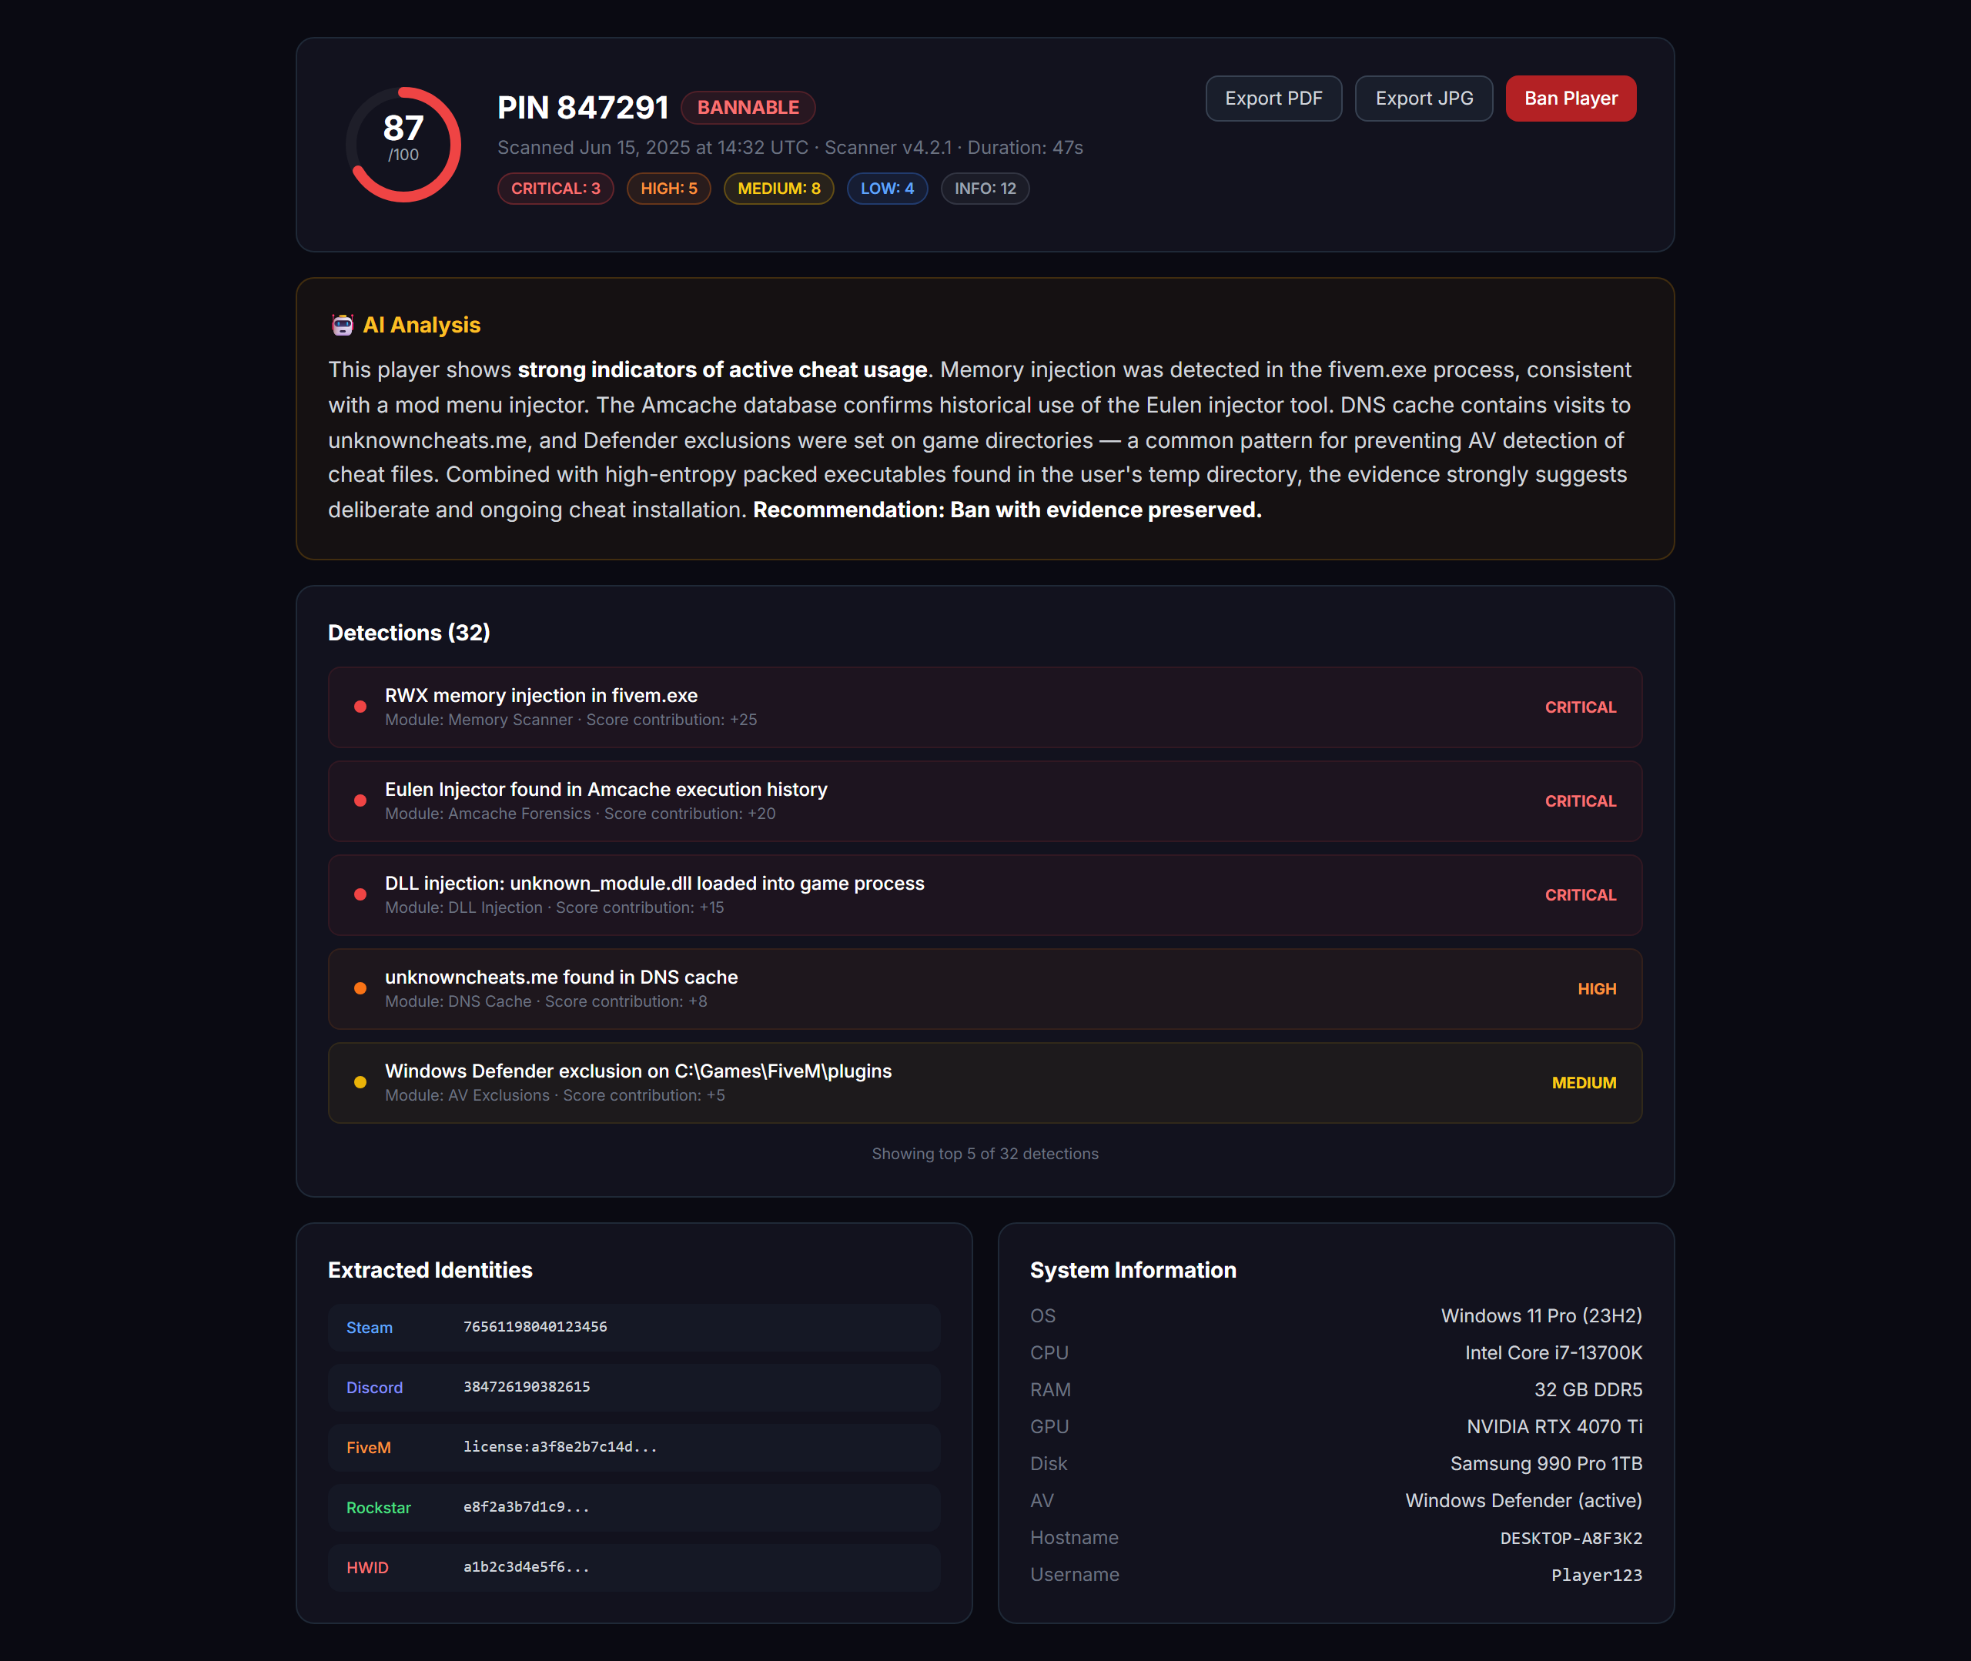Image resolution: width=1971 pixels, height=1661 pixels.
Task: Export the report as PDF
Action: point(1273,98)
